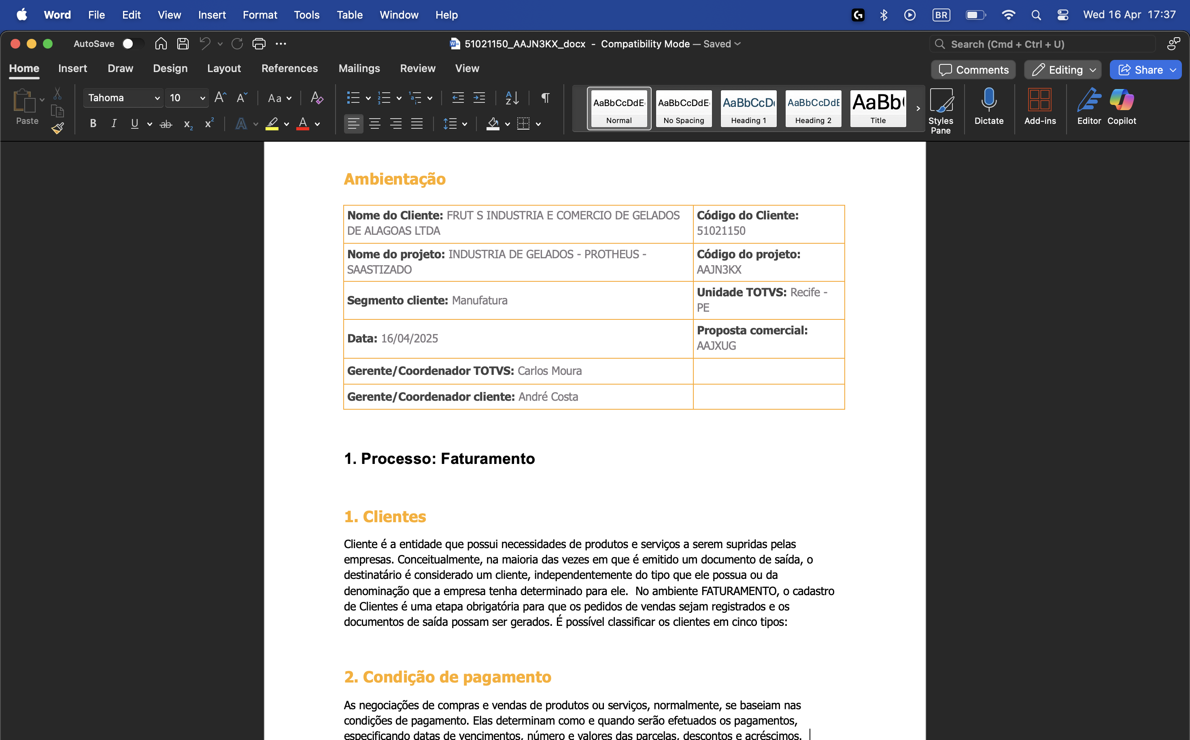
Task: Toggle the AutoSave switch
Action: [133, 44]
